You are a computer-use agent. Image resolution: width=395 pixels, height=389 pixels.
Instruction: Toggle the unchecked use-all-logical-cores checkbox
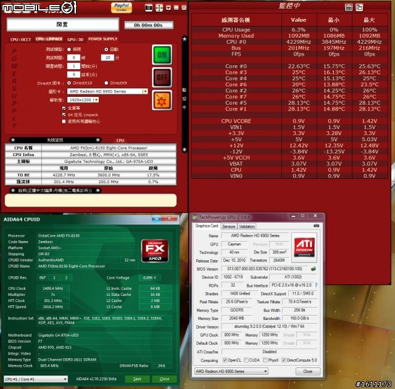64,121
